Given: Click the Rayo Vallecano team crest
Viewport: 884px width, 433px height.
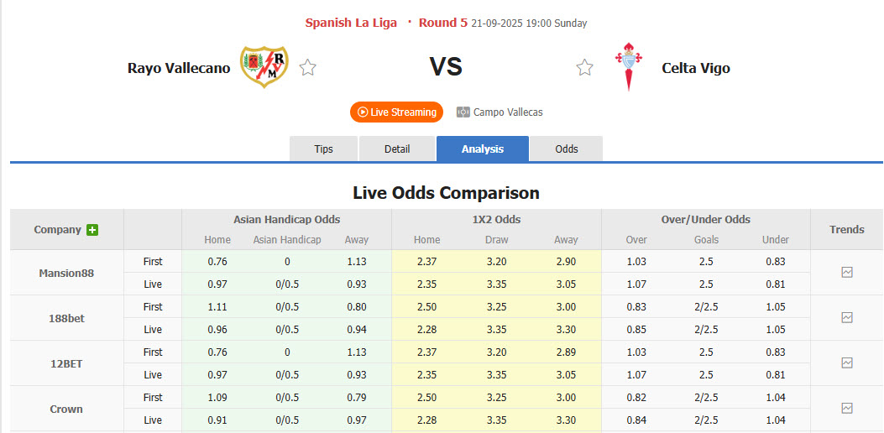Looking at the screenshot, I should tap(264, 67).
